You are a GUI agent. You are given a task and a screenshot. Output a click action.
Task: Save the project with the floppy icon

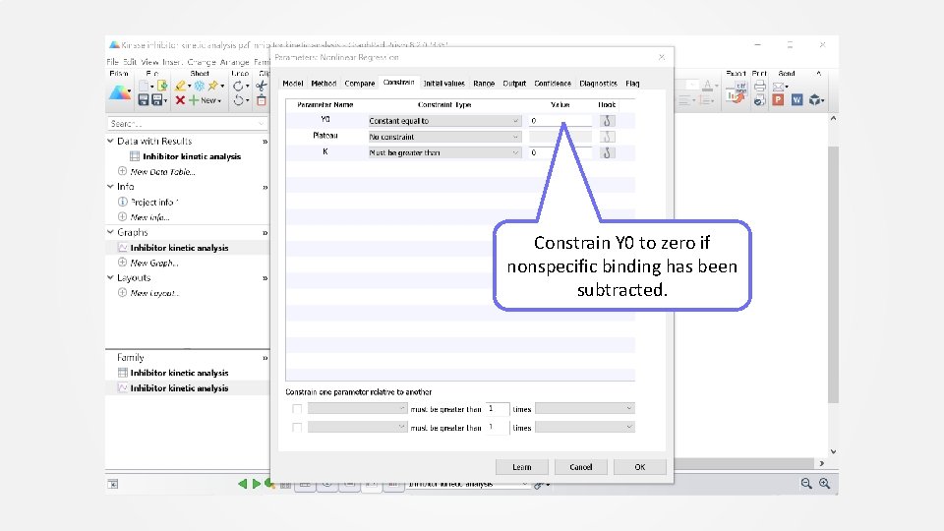tap(144, 100)
